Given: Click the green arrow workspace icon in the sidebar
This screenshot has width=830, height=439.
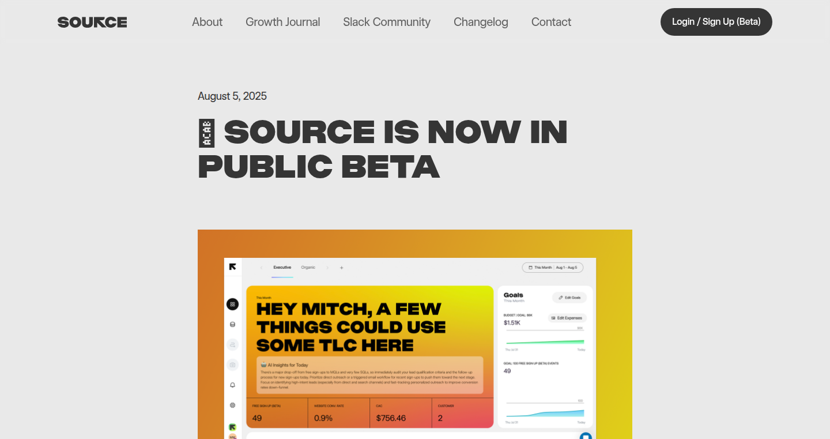Looking at the screenshot, I should point(232,427).
